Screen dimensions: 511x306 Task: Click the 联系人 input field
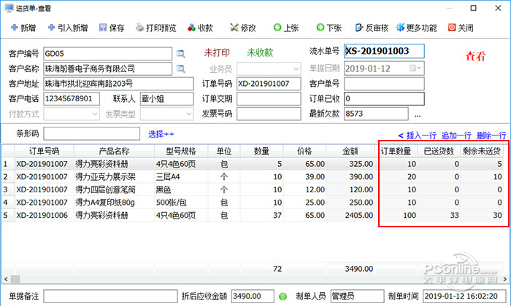tap(167, 98)
